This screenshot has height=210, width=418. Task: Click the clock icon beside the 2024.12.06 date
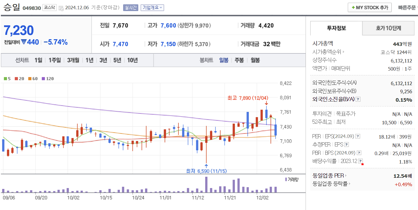pyautogui.click(x=61, y=8)
